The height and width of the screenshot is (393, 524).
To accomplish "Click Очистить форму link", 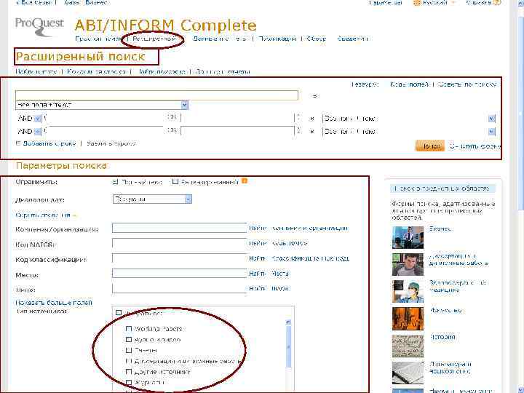I will pyautogui.click(x=475, y=146).
